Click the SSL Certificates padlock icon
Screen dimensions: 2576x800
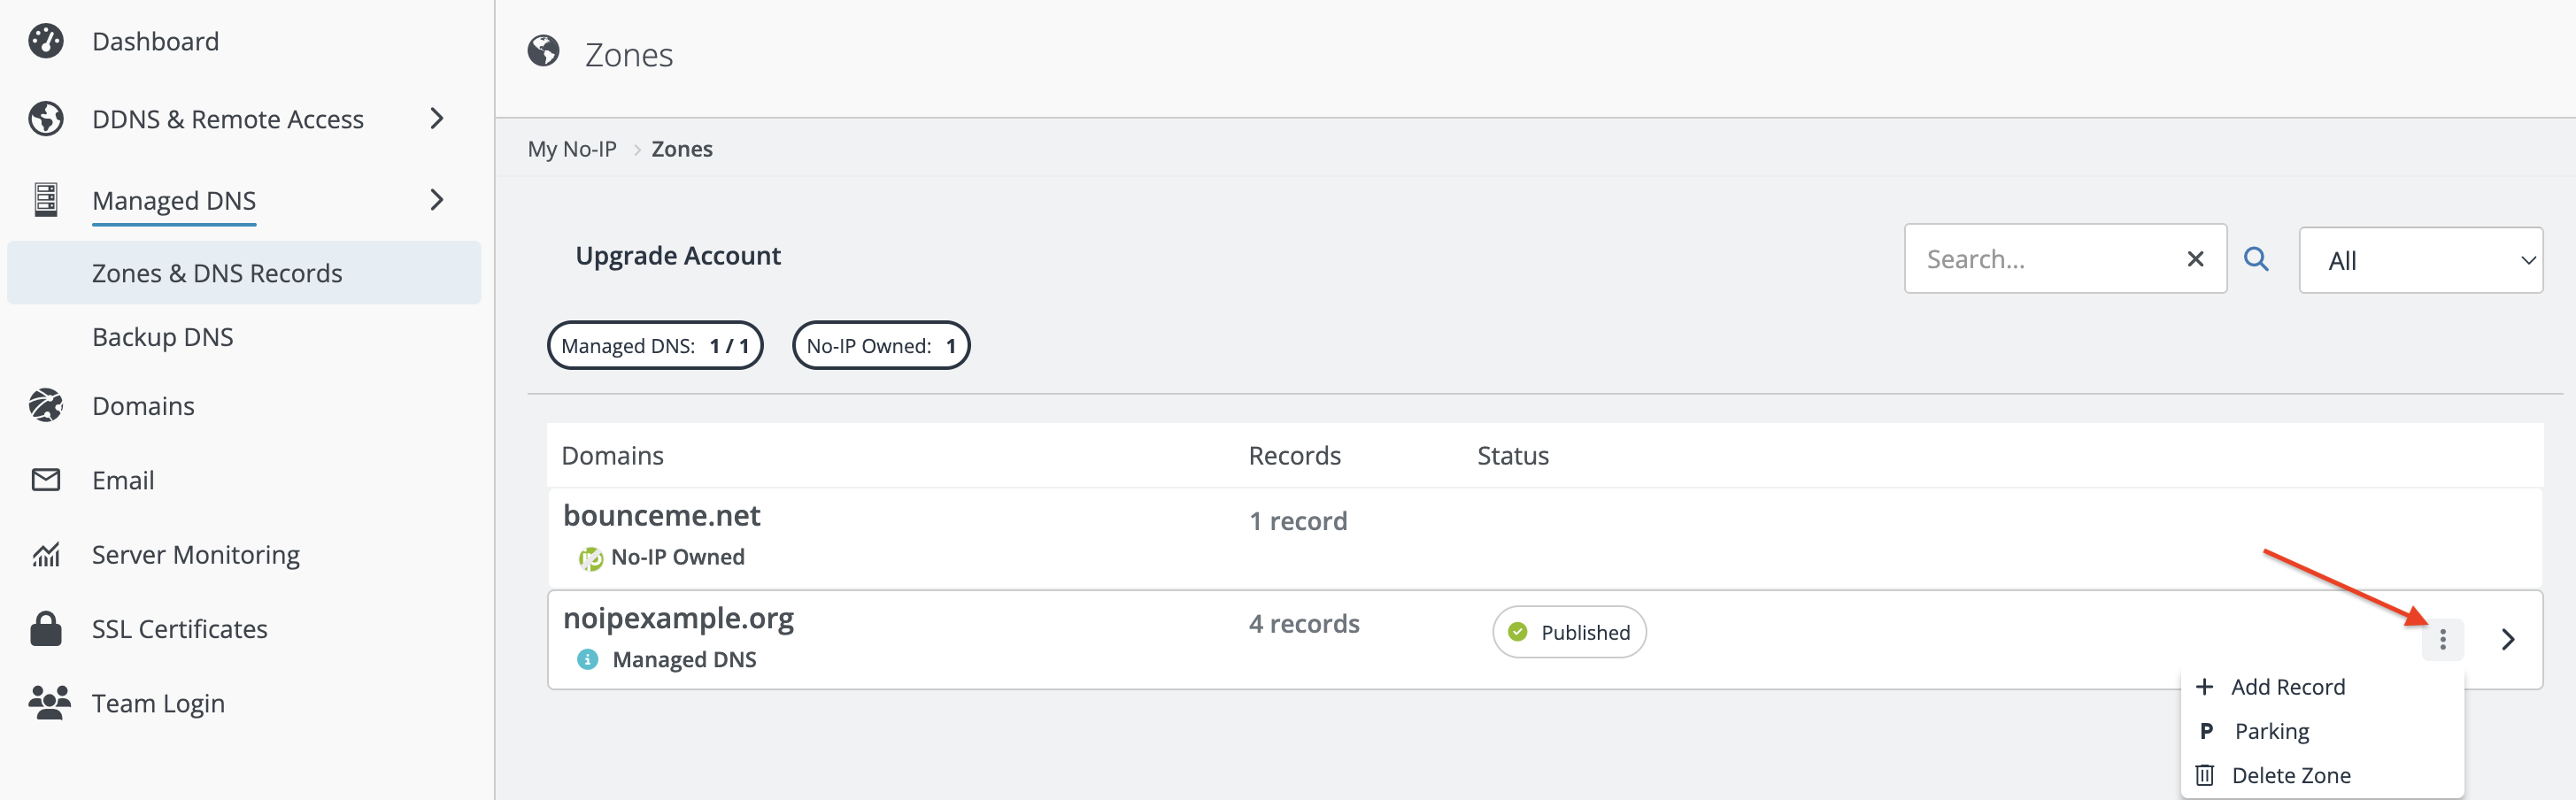coord(46,629)
